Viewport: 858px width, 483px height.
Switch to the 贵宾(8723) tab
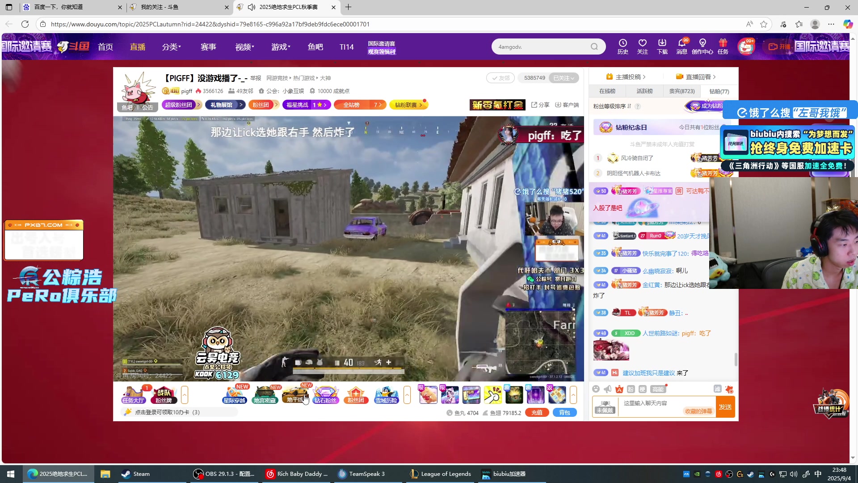(682, 91)
